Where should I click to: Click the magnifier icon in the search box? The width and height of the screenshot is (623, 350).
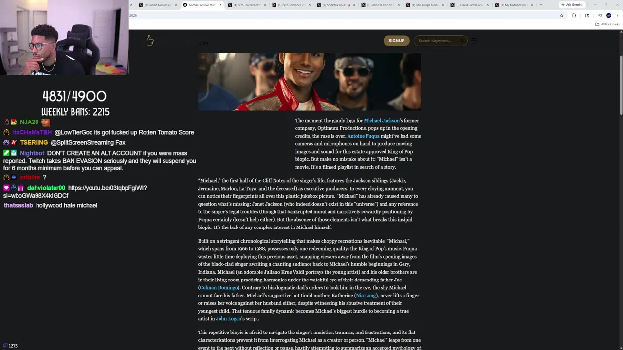pos(461,41)
